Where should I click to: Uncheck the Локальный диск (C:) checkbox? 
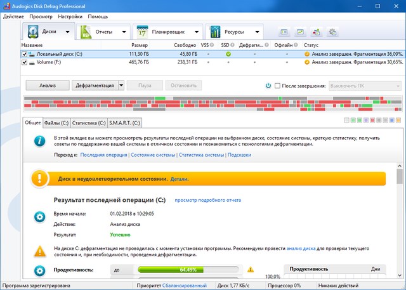25,55
